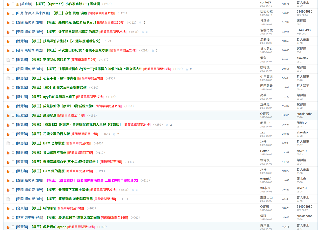Check the box for 飛瀑怒潮 thread

click(13, 115)
